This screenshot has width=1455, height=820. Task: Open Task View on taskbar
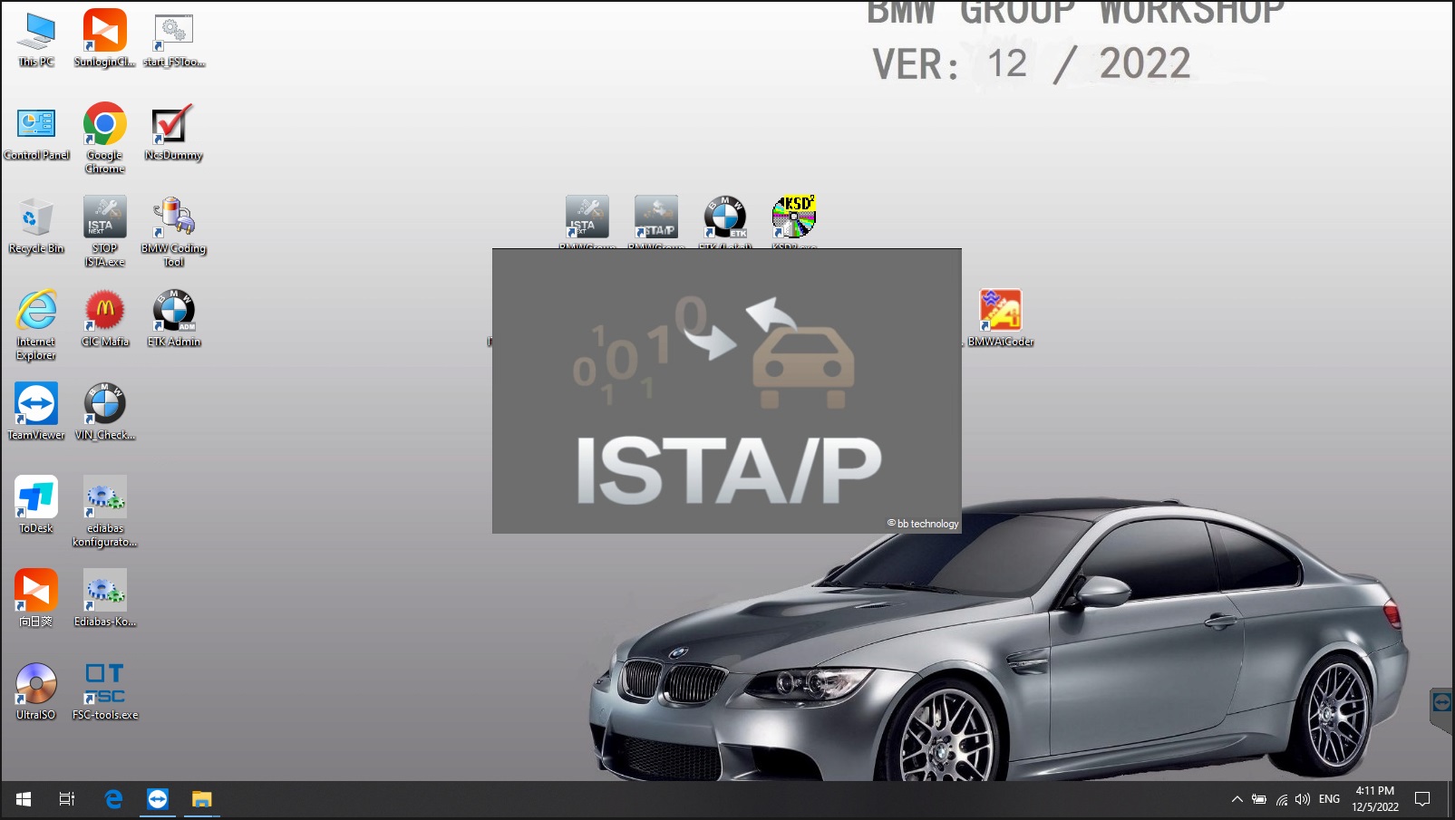pos(67,799)
